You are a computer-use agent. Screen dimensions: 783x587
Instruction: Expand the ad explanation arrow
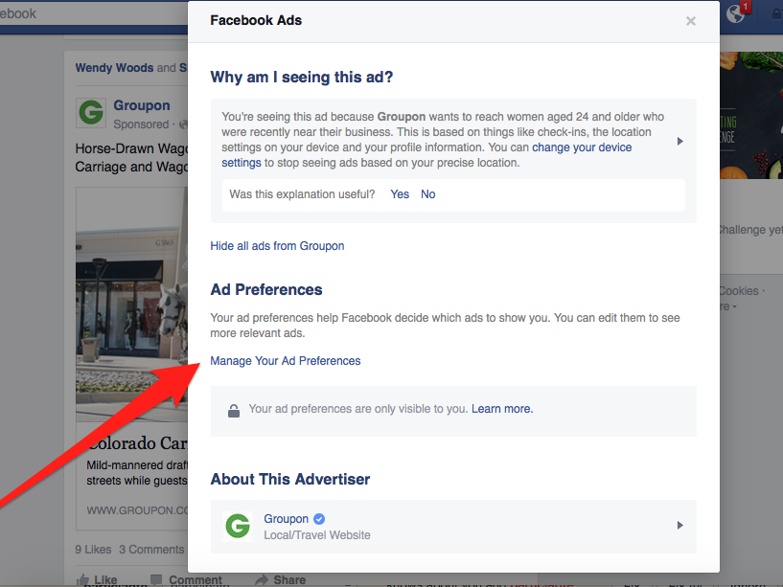pos(679,141)
